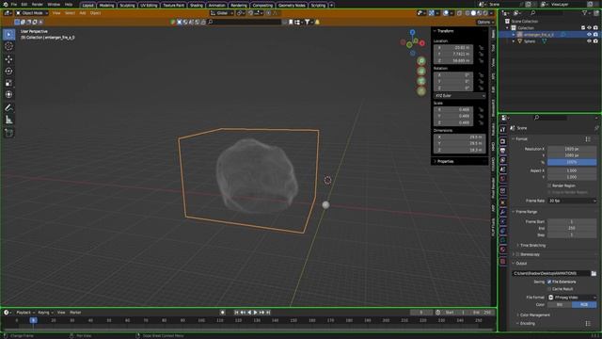Open the Output properties tab
Screen dimensions: 602x339
click(x=503, y=151)
